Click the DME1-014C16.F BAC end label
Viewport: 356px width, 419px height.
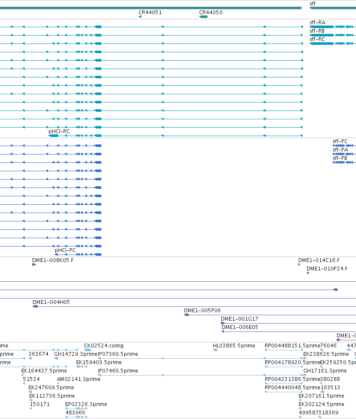point(319,260)
